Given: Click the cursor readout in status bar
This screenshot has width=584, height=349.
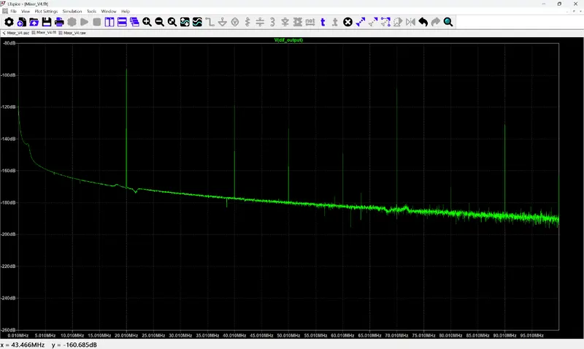Looking at the screenshot, I should click(x=49, y=345).
